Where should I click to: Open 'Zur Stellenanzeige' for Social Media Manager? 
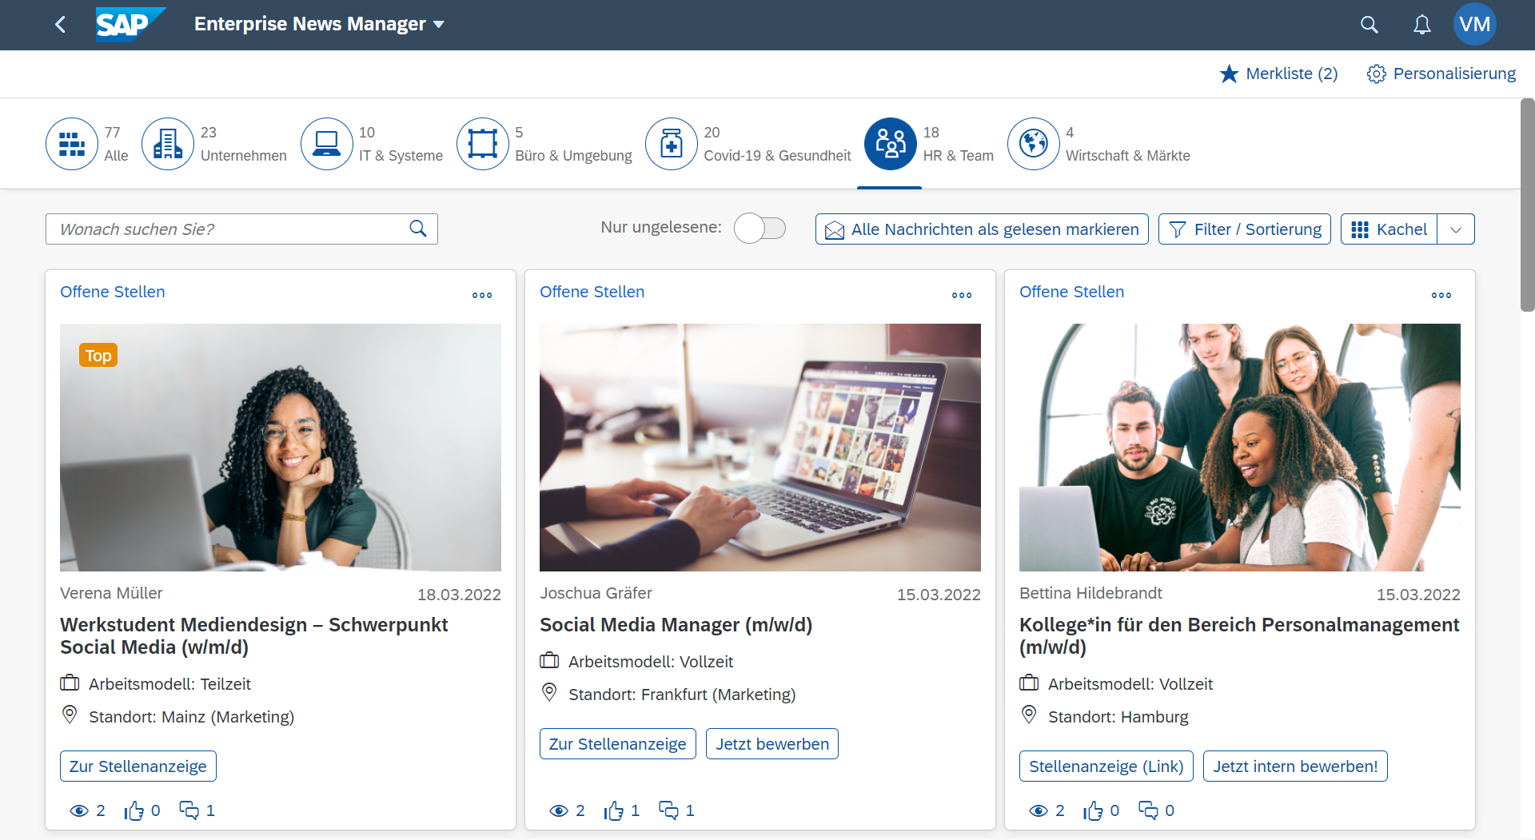pos(617,743)
